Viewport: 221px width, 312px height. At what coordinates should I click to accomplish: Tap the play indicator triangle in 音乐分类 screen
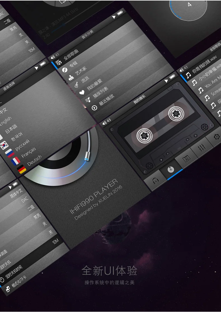(x=114, y=17)
